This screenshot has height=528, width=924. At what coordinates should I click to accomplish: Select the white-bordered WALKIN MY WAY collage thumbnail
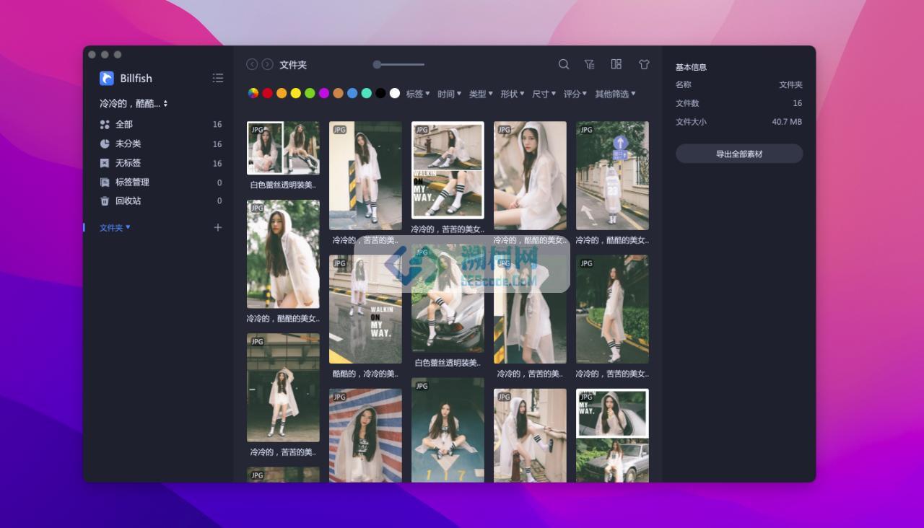pyautogui.click(x=448, y=170)
